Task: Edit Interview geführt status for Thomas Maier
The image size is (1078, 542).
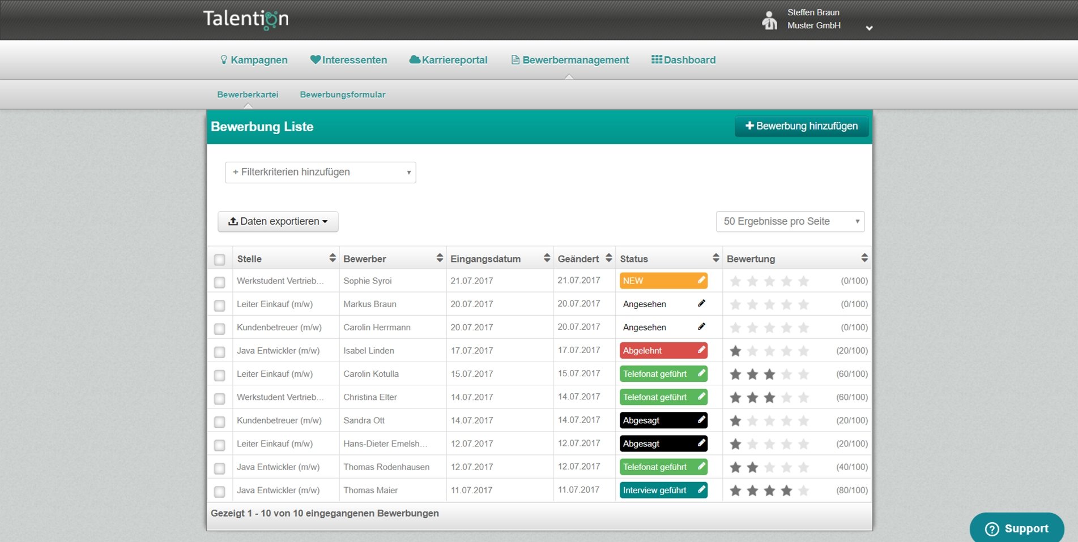Action: click(x=701, y=489)
